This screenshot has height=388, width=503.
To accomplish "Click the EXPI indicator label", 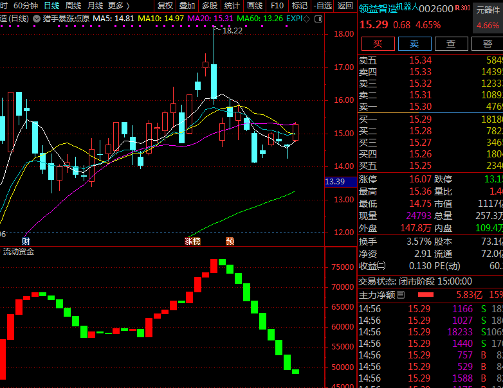I will point(295,19).
